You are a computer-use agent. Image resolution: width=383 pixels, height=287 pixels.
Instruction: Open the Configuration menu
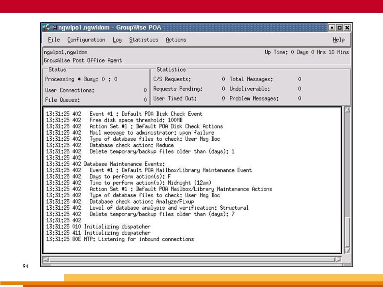click(x=86, y=40)
